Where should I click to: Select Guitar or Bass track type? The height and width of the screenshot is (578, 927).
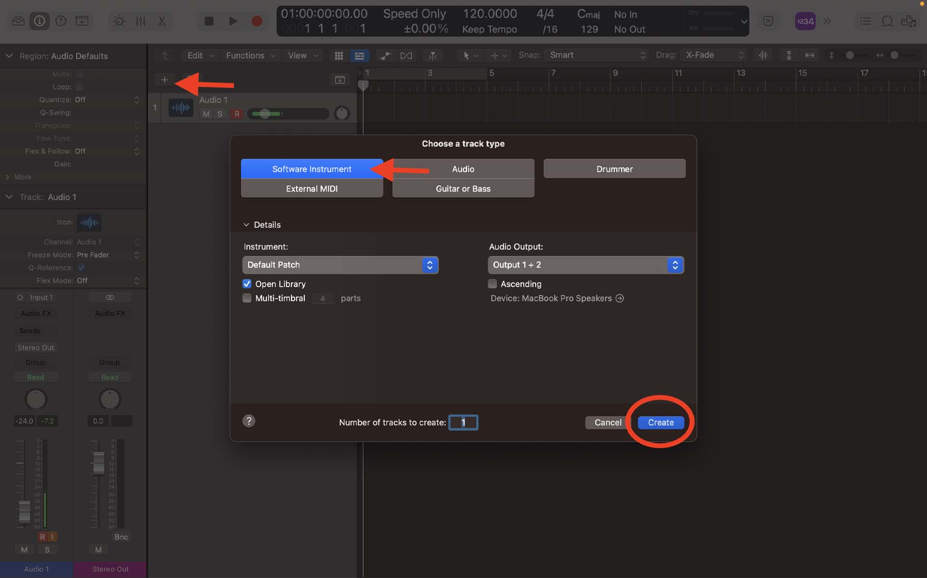tap(463, 188)
